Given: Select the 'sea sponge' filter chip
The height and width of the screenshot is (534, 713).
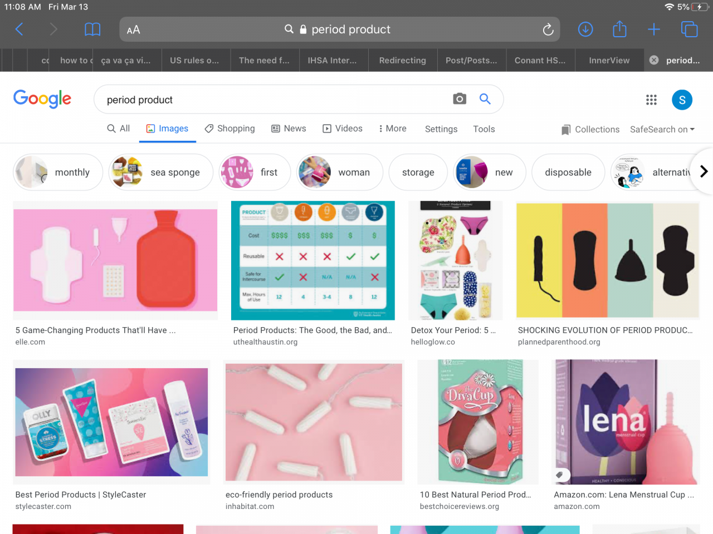Looking at the screenshot, I should tap(161, 172).
